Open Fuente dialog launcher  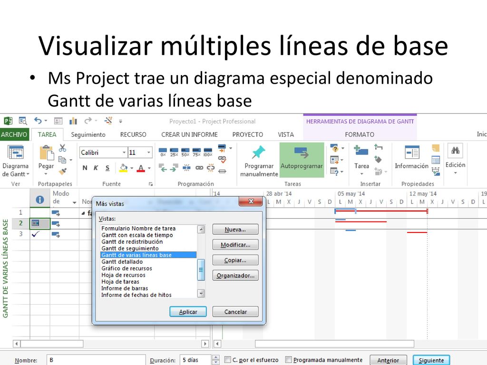point(151,184)
